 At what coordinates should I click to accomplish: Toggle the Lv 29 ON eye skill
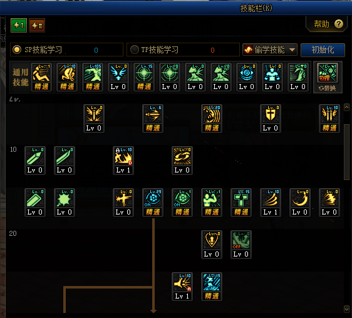pyautogui.click(x=153, y=202)
